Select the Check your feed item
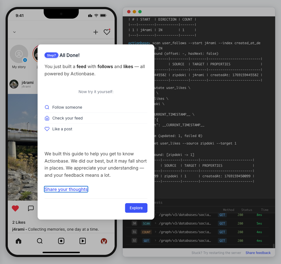The image size is (281, 264). pos(67,118)
